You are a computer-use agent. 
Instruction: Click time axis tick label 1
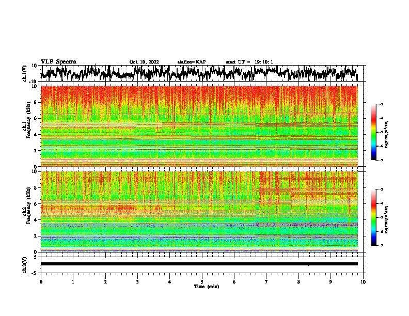(73, 282)
